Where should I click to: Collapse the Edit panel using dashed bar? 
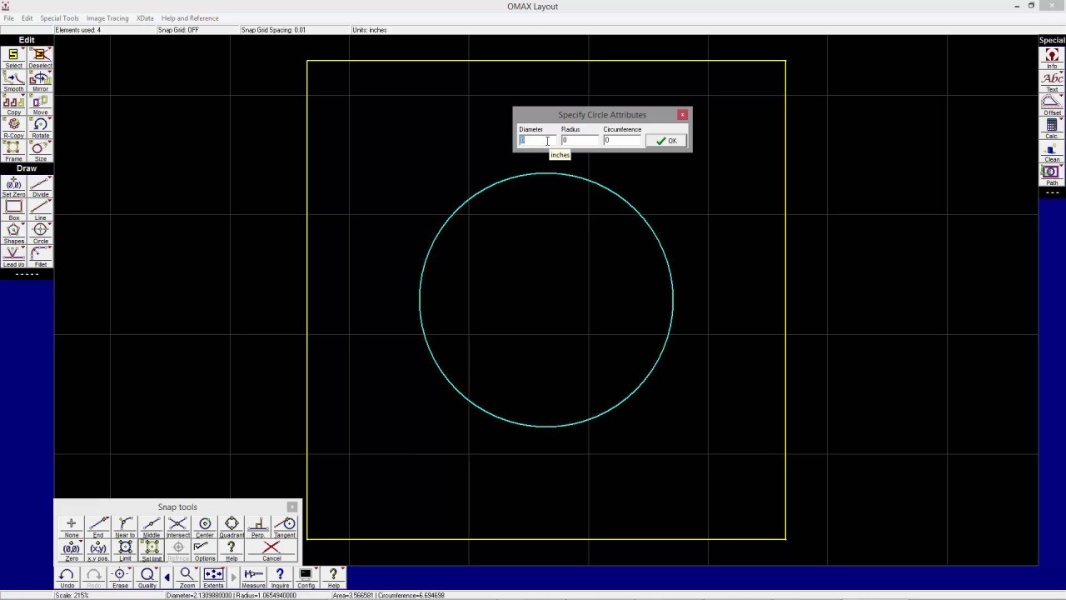coord(27,274)
